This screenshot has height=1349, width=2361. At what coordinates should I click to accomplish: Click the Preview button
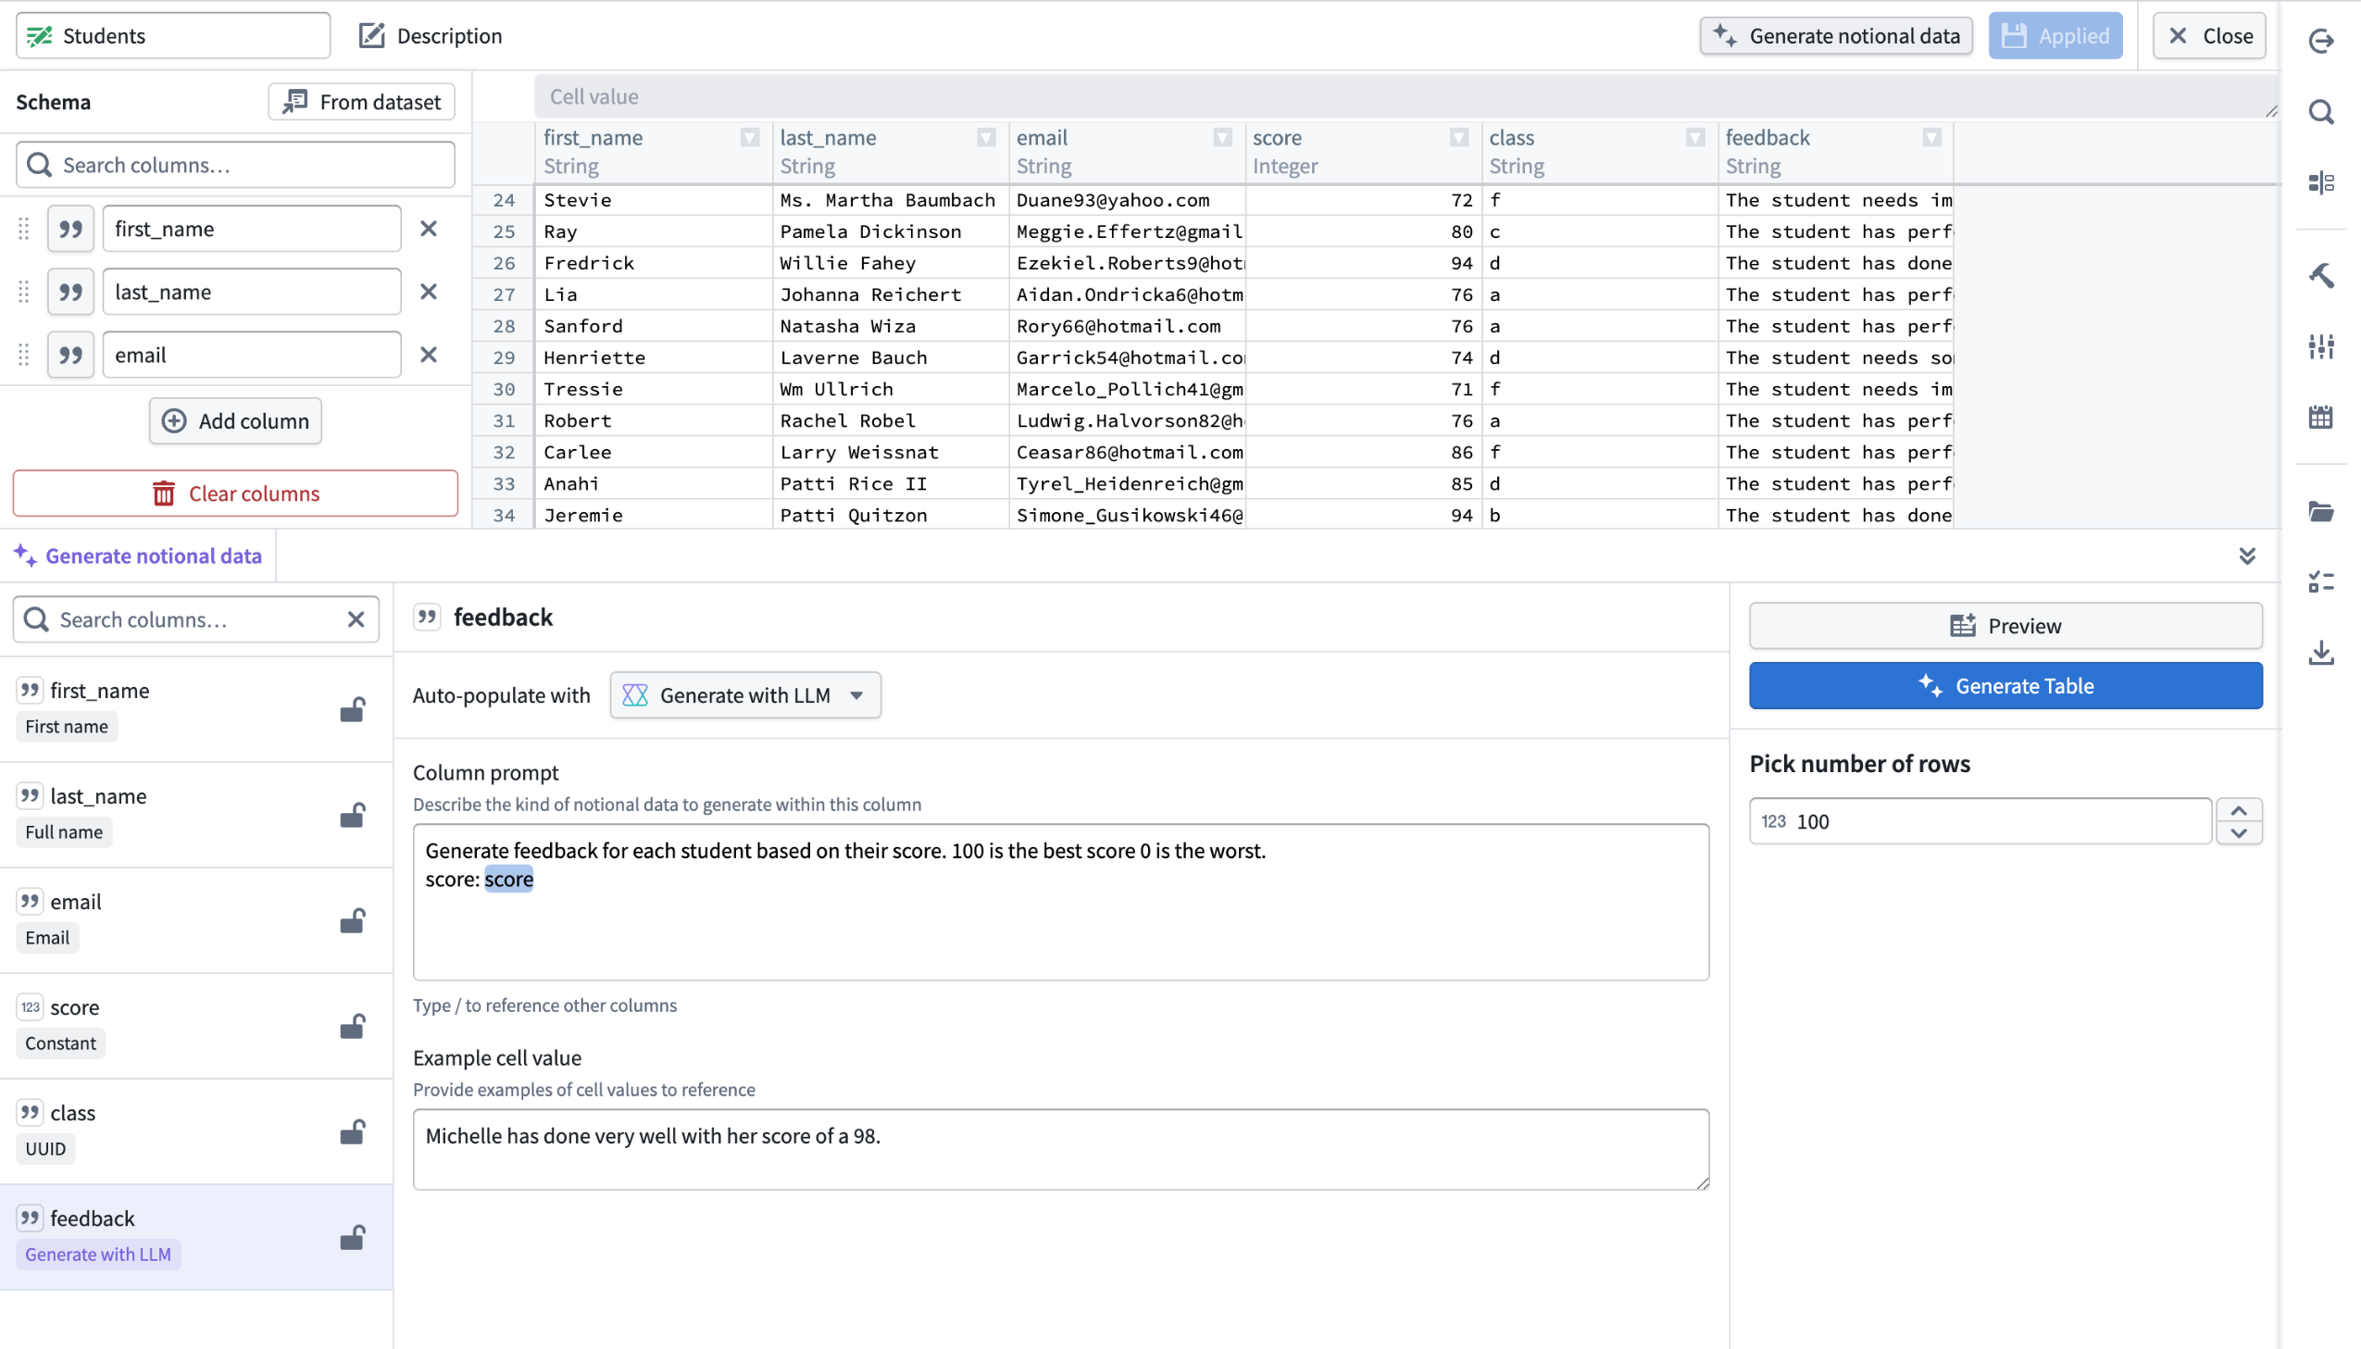[x=2005, y=625]
